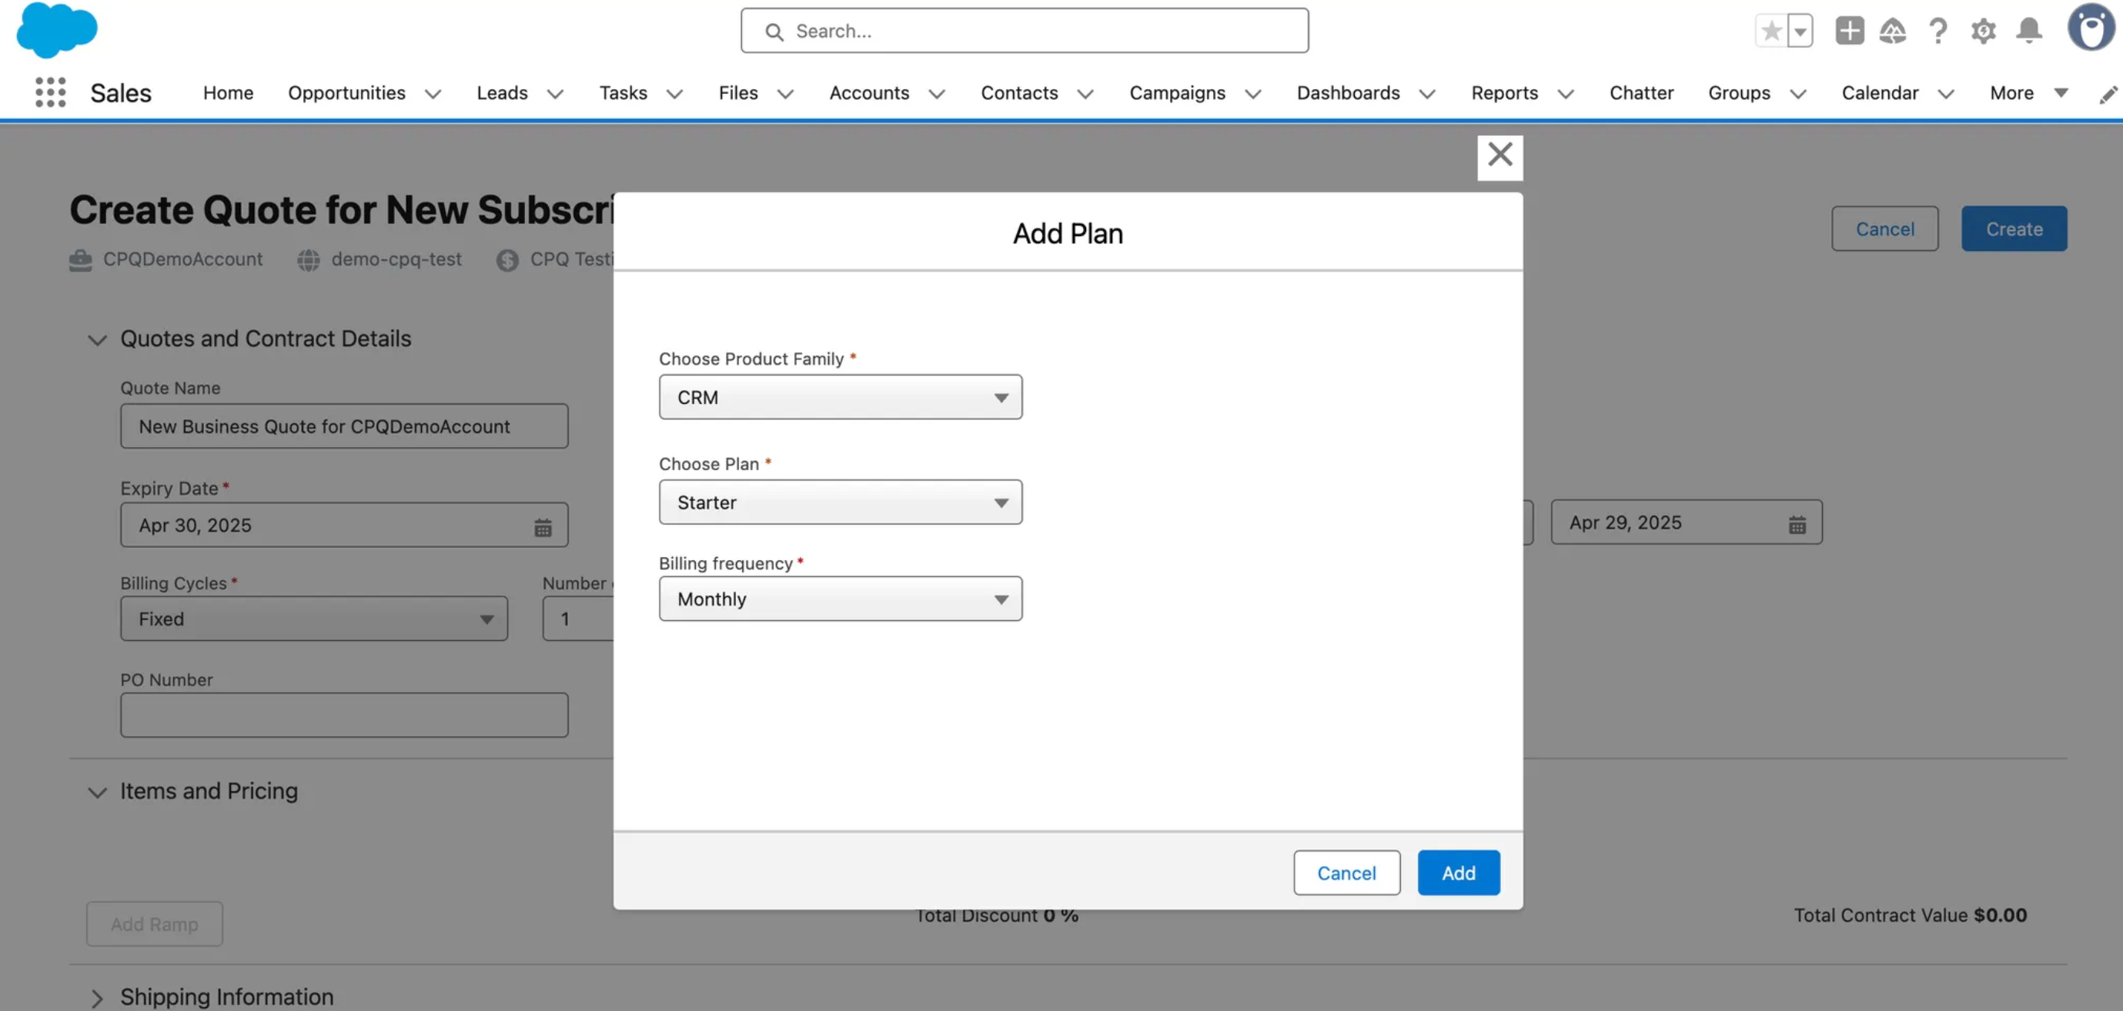
Task: Open the App Launcher grid icon
Action: click(49, 92)
